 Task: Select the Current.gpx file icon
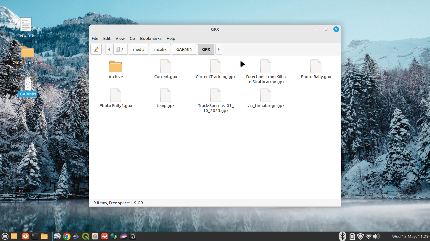pos(166,66)
